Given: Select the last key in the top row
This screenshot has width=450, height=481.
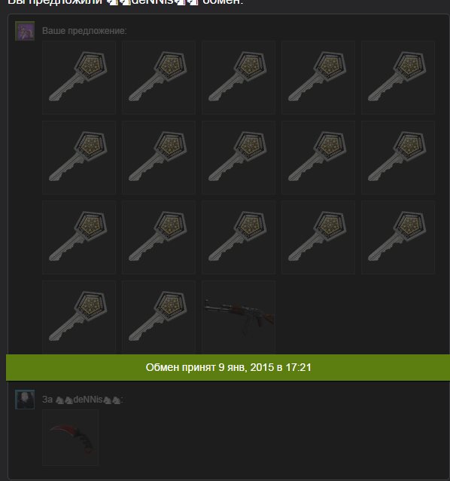Looking at the screenshot, I should (398, 78).
